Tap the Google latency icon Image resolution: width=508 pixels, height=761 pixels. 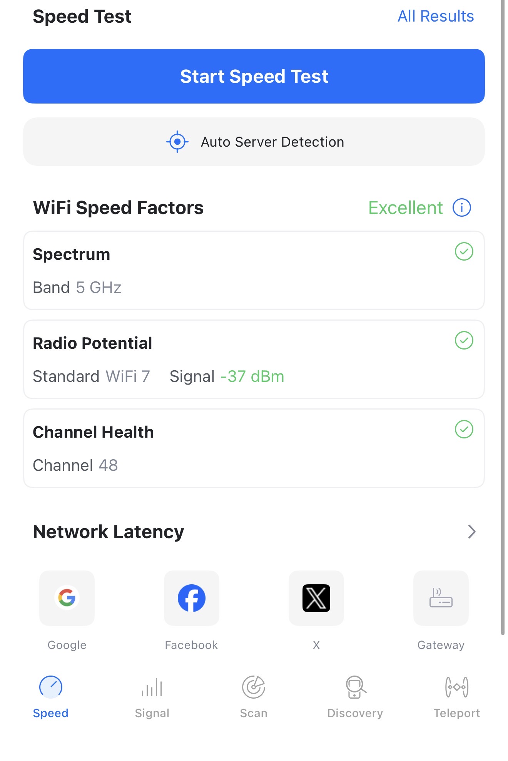(67, 598)
